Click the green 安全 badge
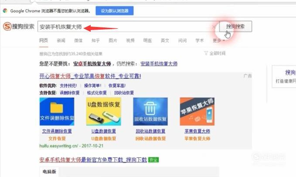296x177 pixels. tap(153, 160)
